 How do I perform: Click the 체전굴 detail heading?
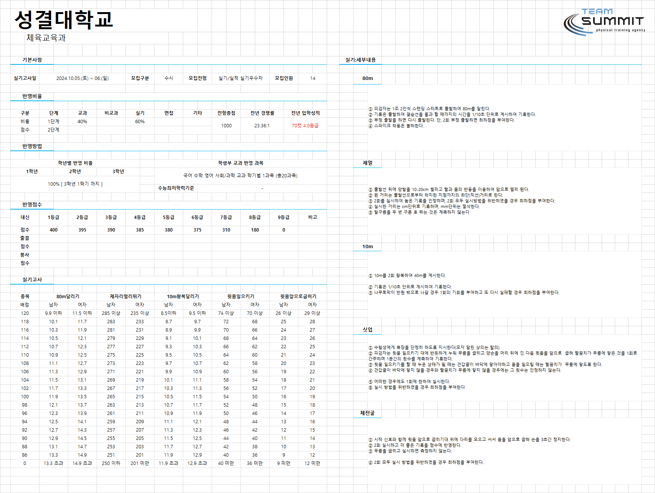[367, 413]
